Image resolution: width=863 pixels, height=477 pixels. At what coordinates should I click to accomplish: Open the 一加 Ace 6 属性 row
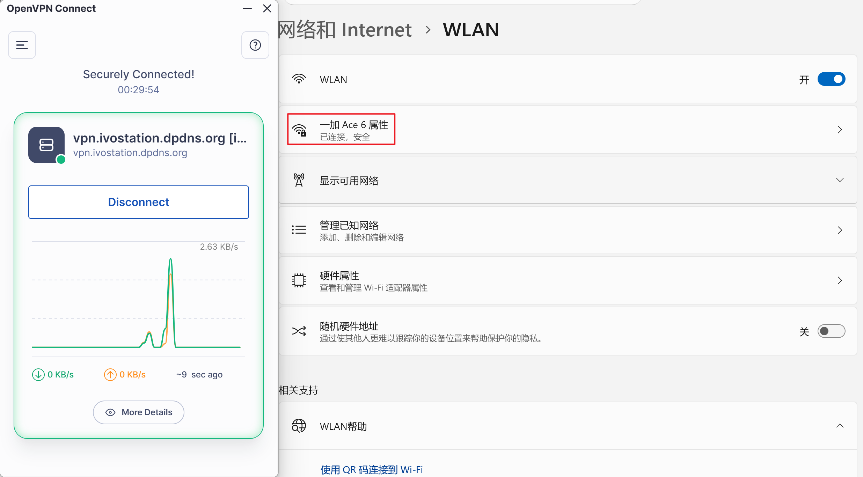click(x=568, y=130)
